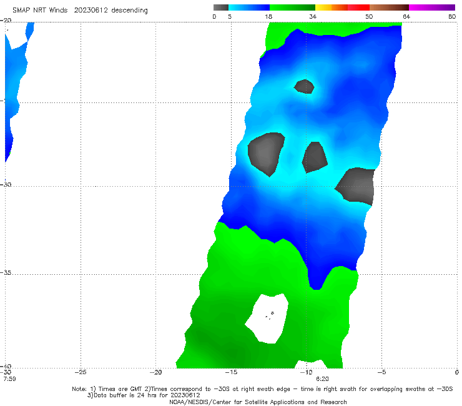Click the gray segment of the color bar
Screen dimensions: 462x406
221,7
